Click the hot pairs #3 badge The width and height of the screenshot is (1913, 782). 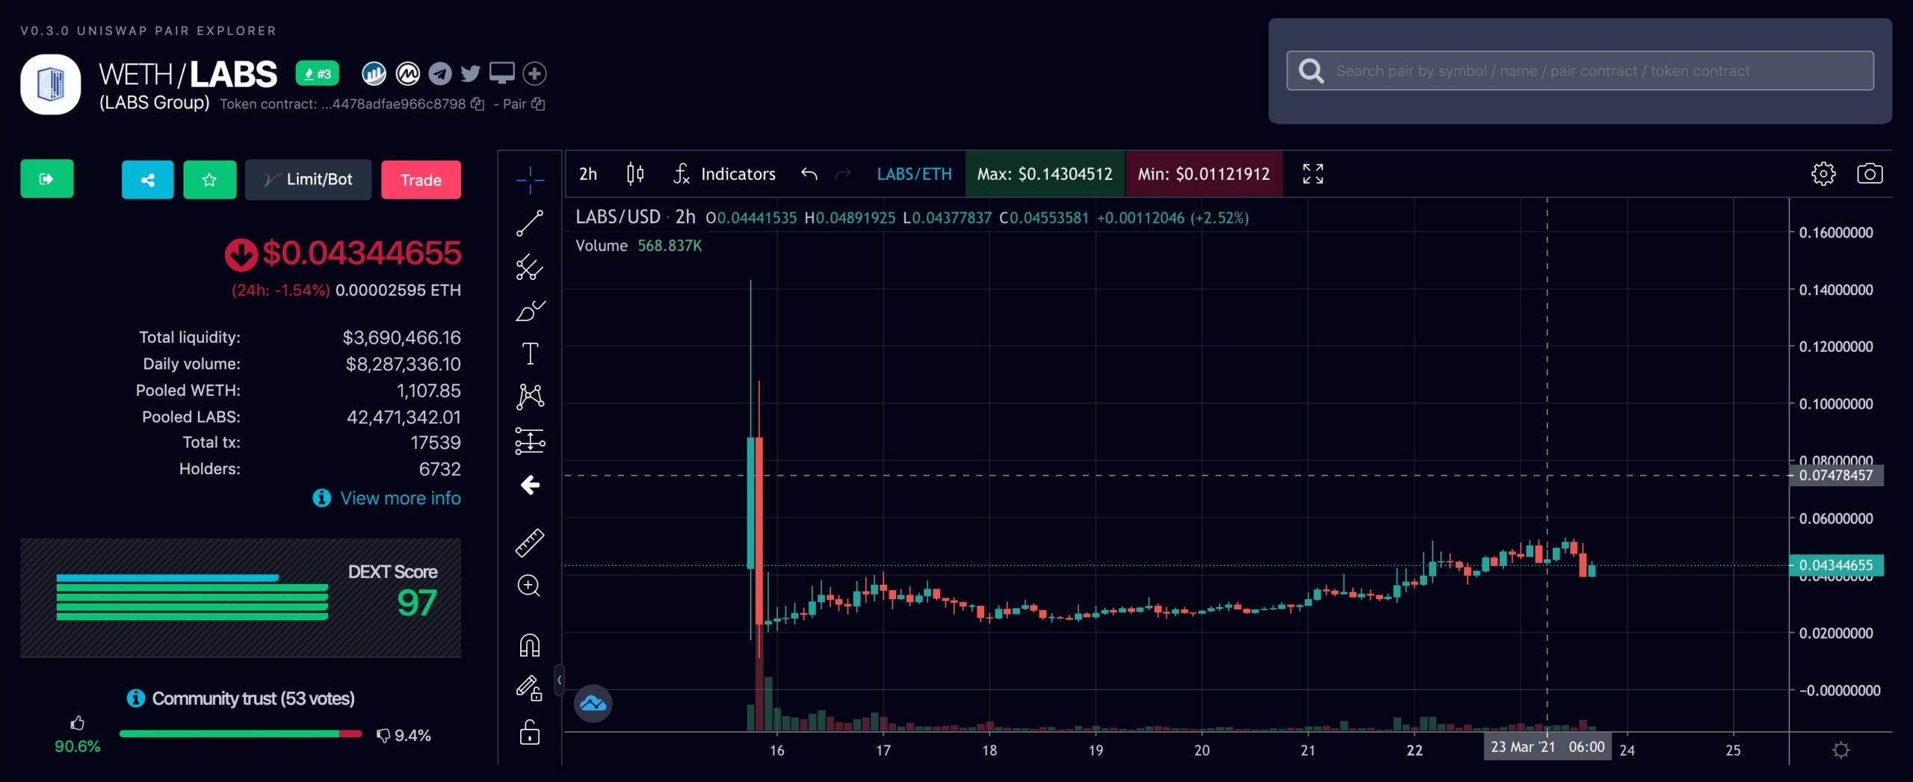(318, 73)
